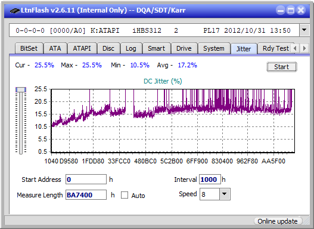The image size is (314, 229).
Task: Click the Start Address input field
Action: pyautogui.click(x=86, y=180)
